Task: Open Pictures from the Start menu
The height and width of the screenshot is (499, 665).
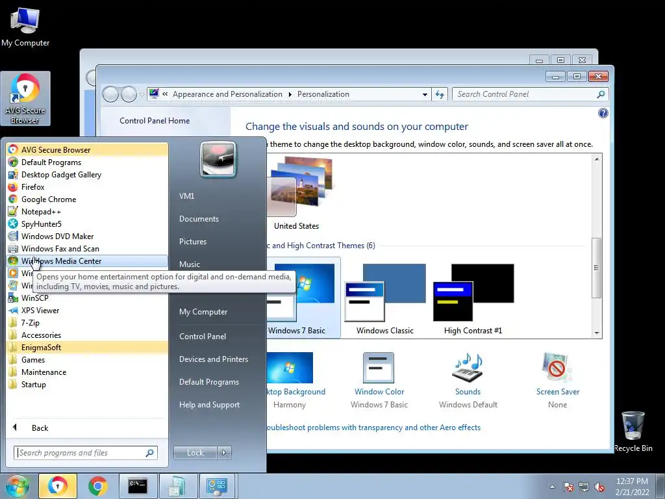Action: [x=192, y=242]
